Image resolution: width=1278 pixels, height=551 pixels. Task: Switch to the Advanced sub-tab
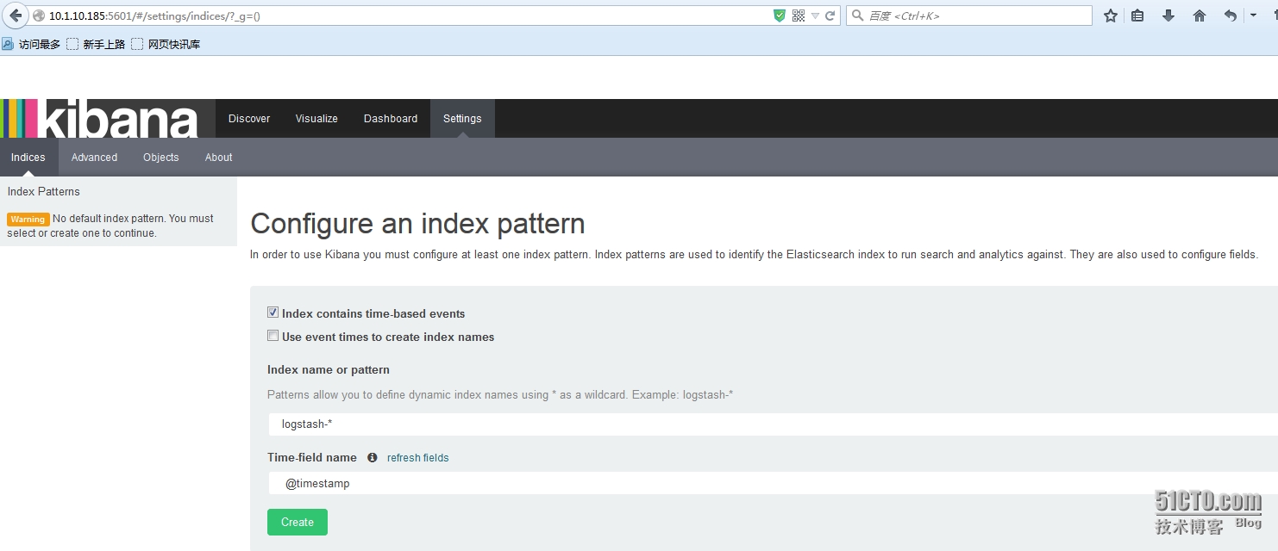[94, 158]
